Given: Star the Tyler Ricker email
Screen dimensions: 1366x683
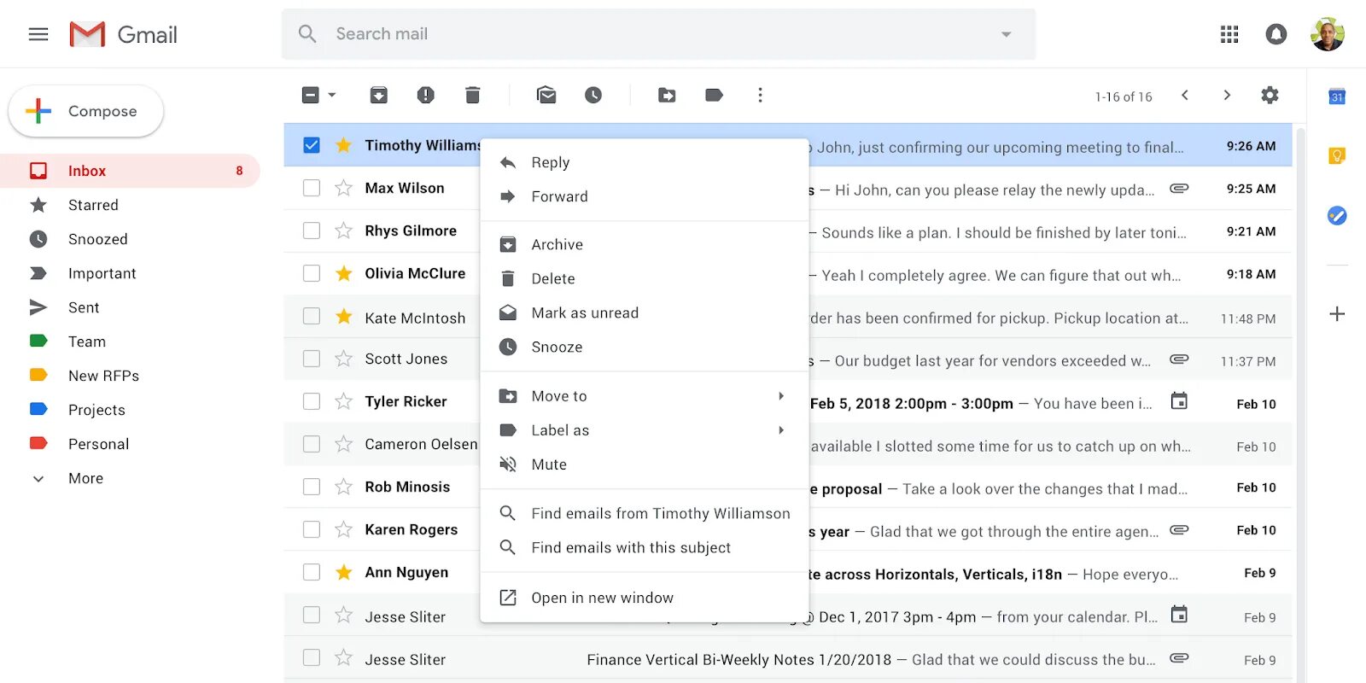Looking at the screenshot, I should click(344, 401).
